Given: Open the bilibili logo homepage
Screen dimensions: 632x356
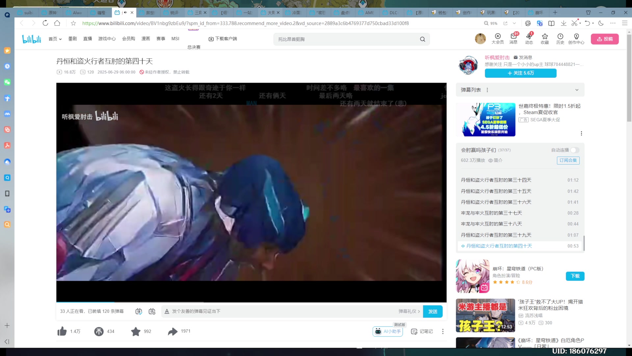Looking at the screenshot, I should tap(32, 39).
